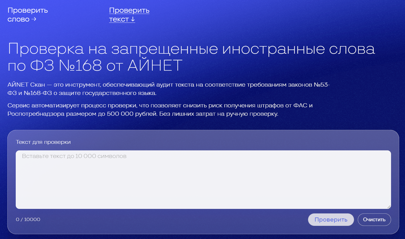This screenshot has width=405, height=239.
Task: Follow the underlined "Проверить текст" link
Action: click(129, 15)
